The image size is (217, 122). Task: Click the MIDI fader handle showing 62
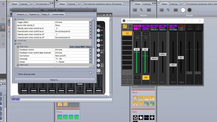181,58
